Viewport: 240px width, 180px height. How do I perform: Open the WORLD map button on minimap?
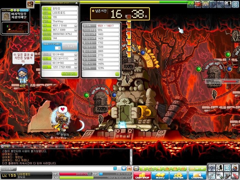[x=24, y=10]
